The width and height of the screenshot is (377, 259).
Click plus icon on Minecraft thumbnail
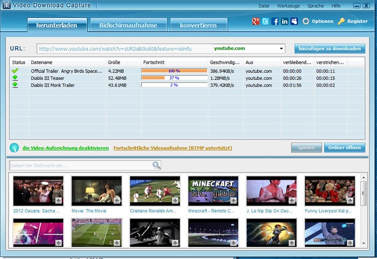coord(233,200)
